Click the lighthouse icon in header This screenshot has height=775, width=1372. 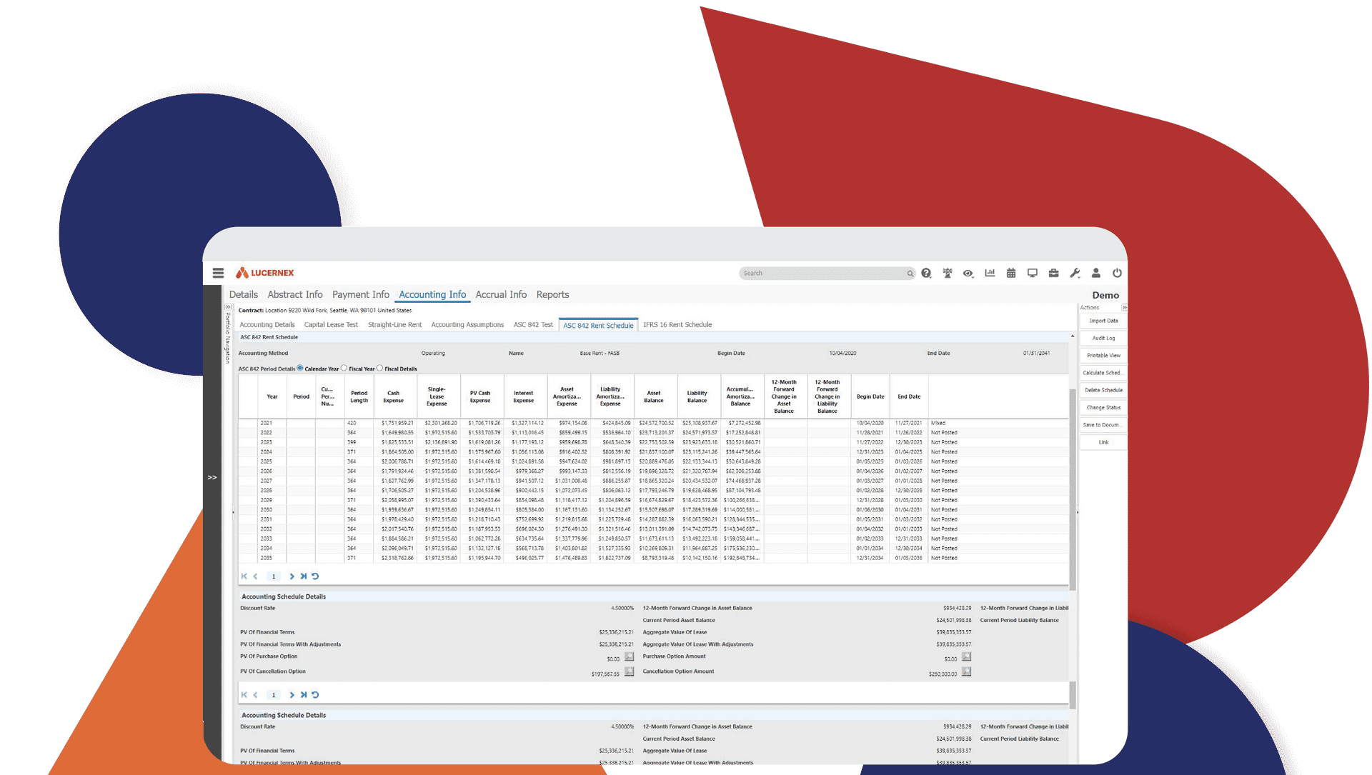click(x=948, y=273)
